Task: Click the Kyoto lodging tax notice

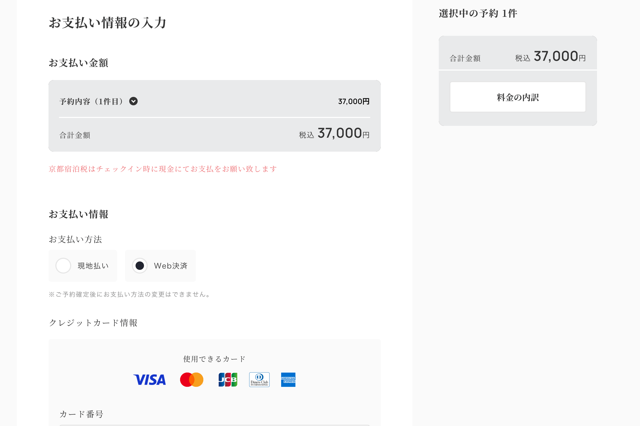Action: point(162,169)
